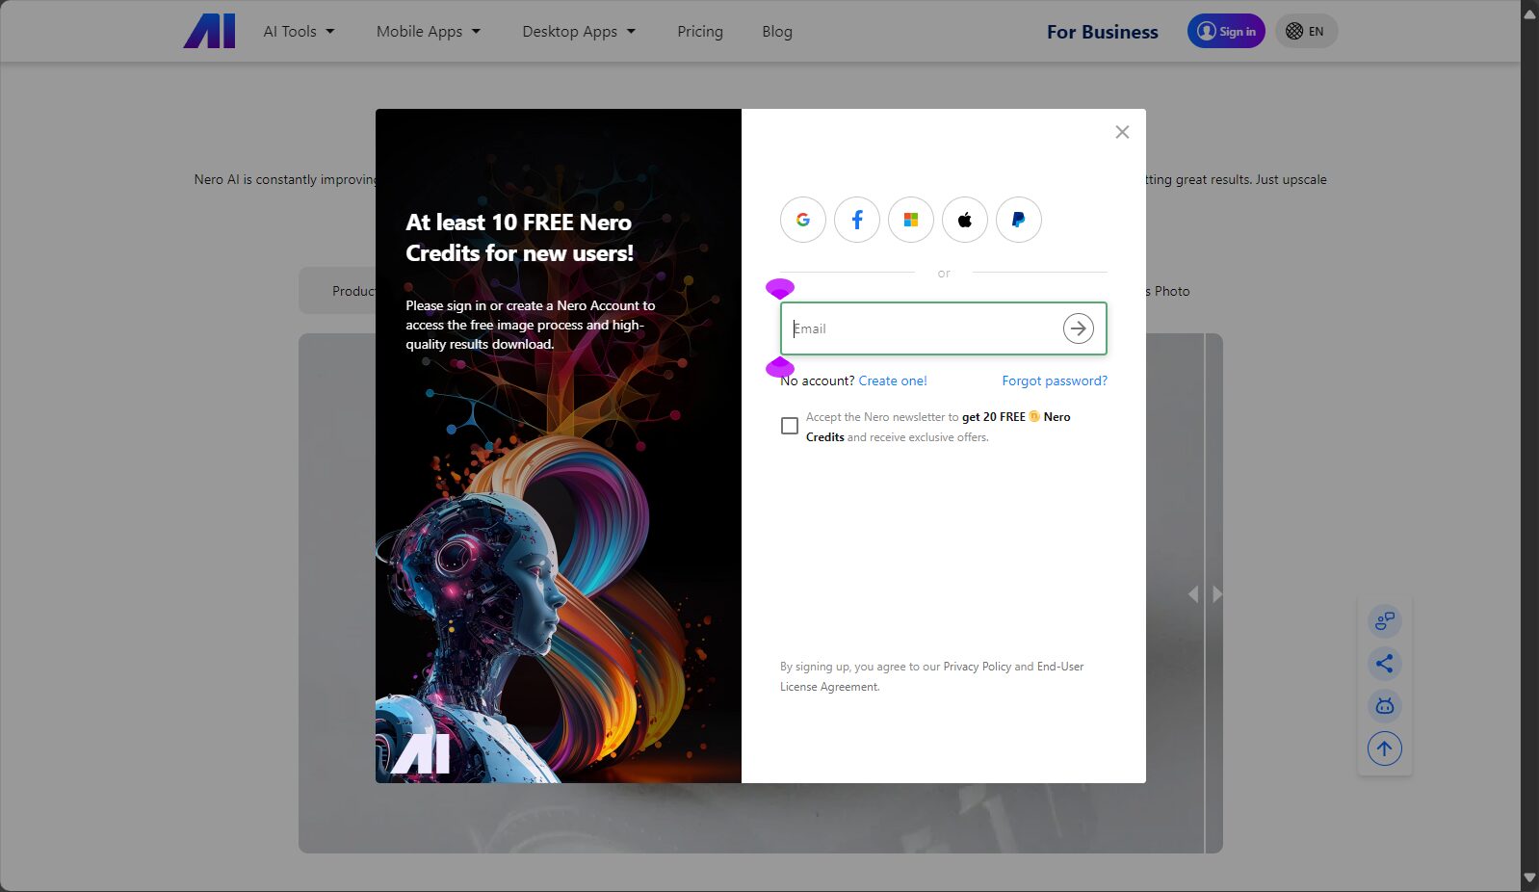
Task: Click the share icon in side panel
Action: pyautogui.click(x=1385, y=664)
